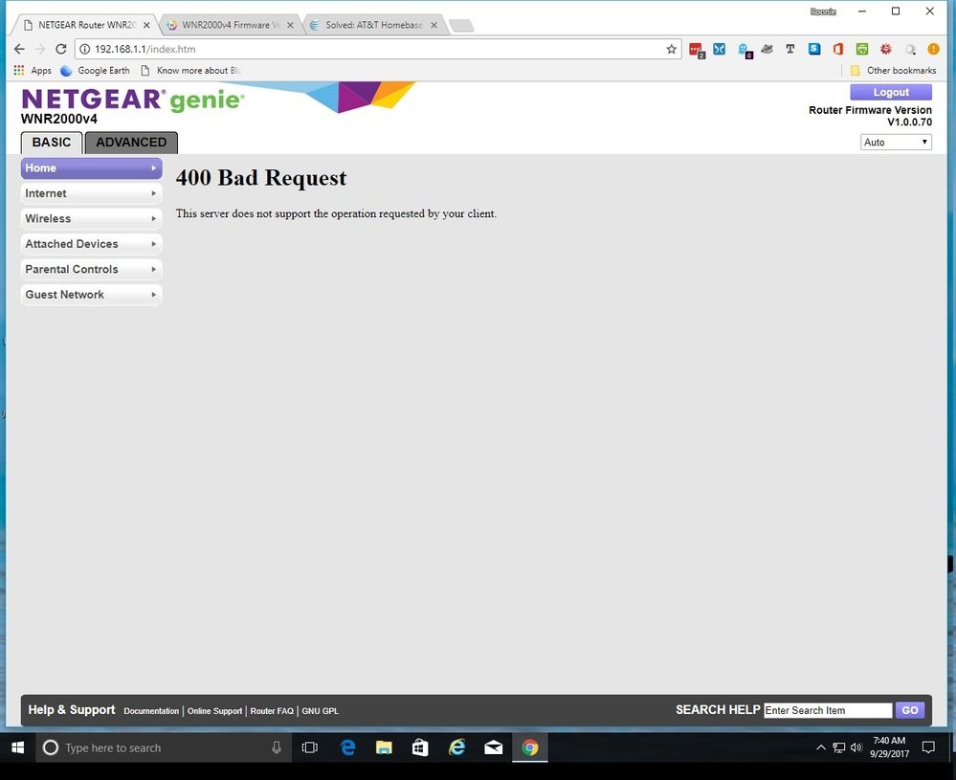Open the Router FAQ link

(272, 711)
